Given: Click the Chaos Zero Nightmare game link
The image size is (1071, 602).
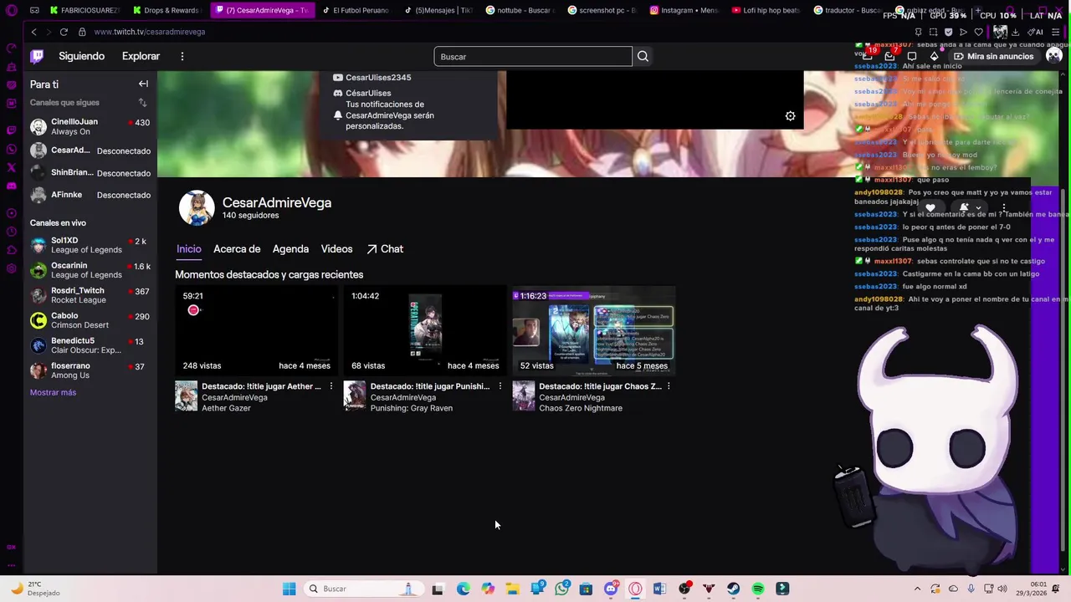Looking at the screenshot, I should 581,408.
